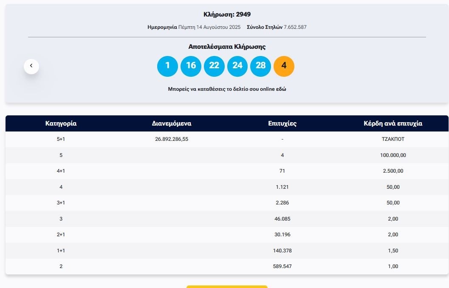449x288 pixels.
Task: Click the yellow button below the table
Action: click(227, 286)
